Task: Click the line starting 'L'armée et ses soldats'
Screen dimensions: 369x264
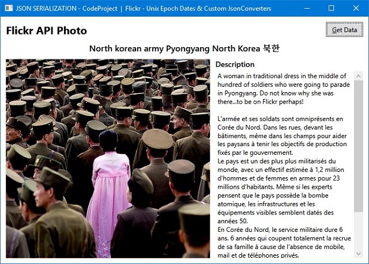Action: (x=280, y=118)
